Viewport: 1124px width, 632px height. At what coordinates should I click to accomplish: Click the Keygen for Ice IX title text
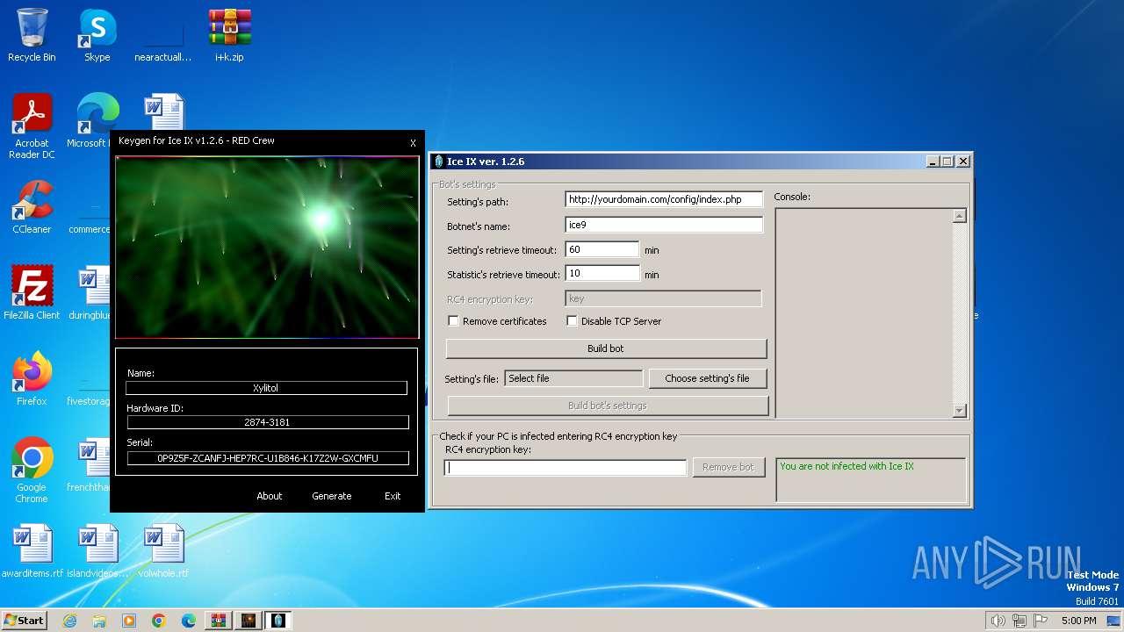pos(197,140)
